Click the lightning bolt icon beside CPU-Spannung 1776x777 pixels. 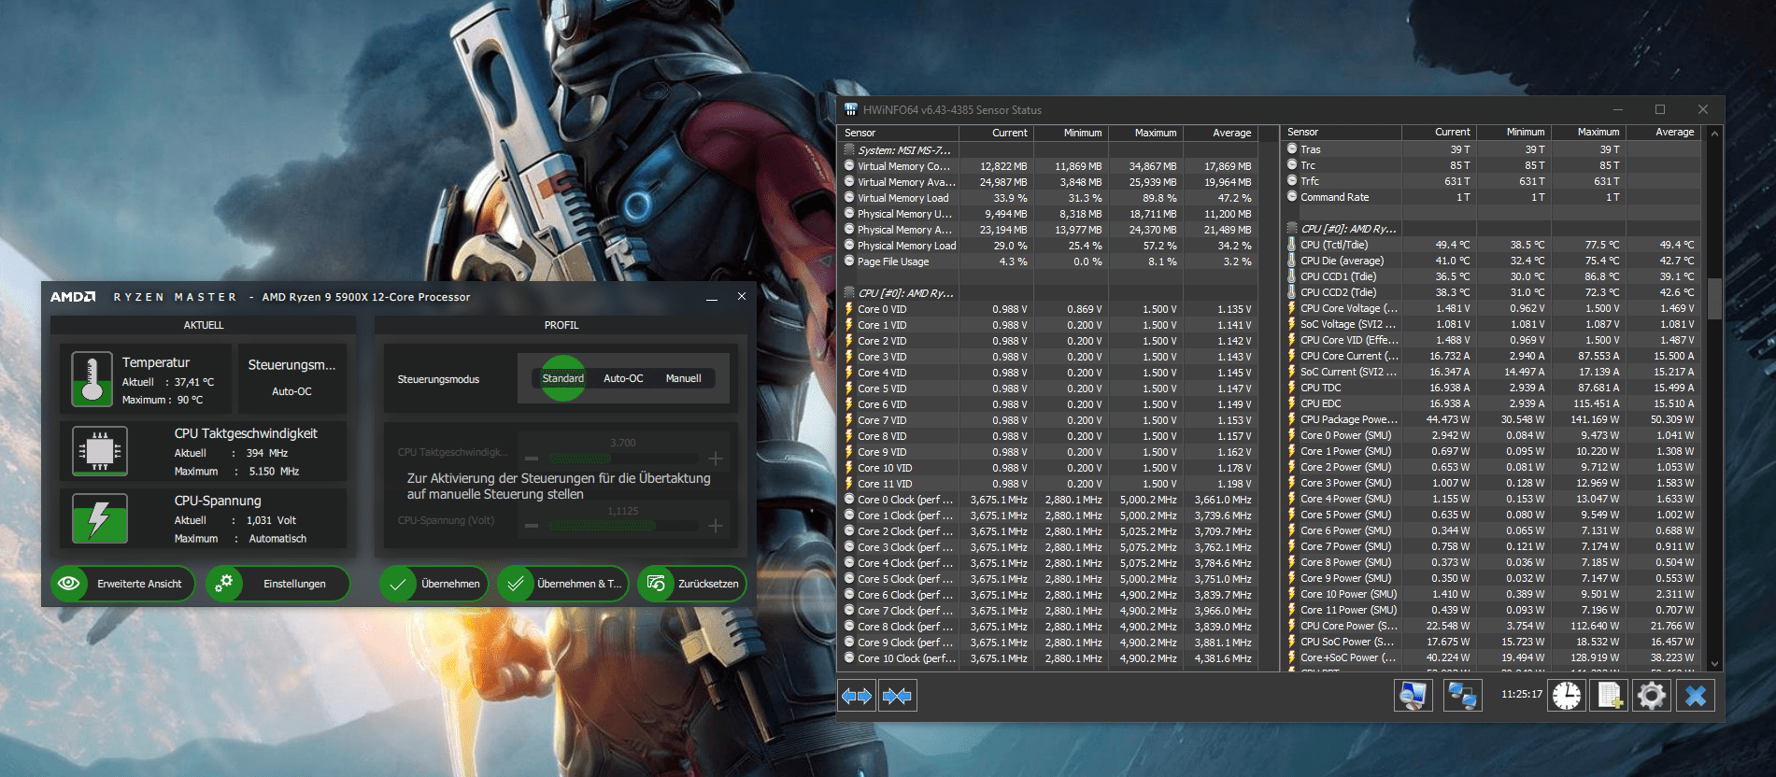pyautogui.click(x=99, y=518)
